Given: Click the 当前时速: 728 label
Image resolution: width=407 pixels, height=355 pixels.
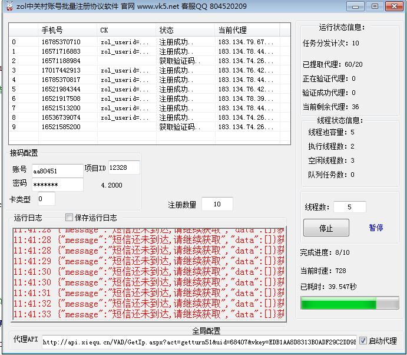Looking at the screenshot, I should [x=323, y=271].
